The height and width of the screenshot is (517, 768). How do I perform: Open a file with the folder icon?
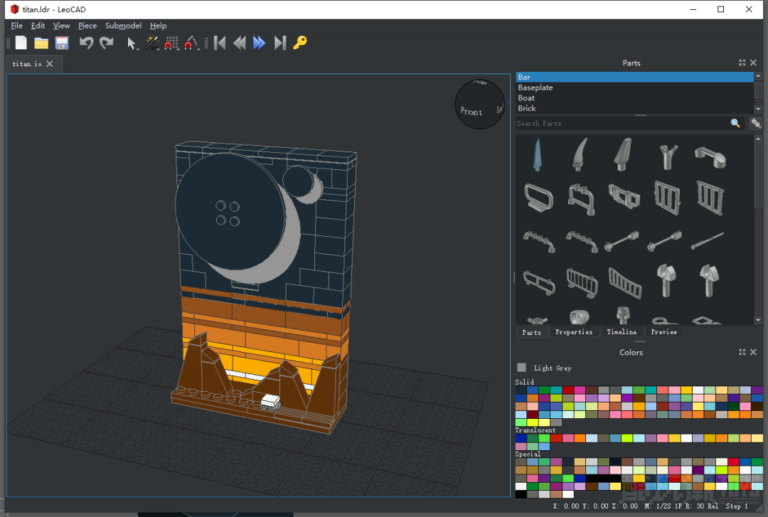pyautogui.click(x=41, y=43)
